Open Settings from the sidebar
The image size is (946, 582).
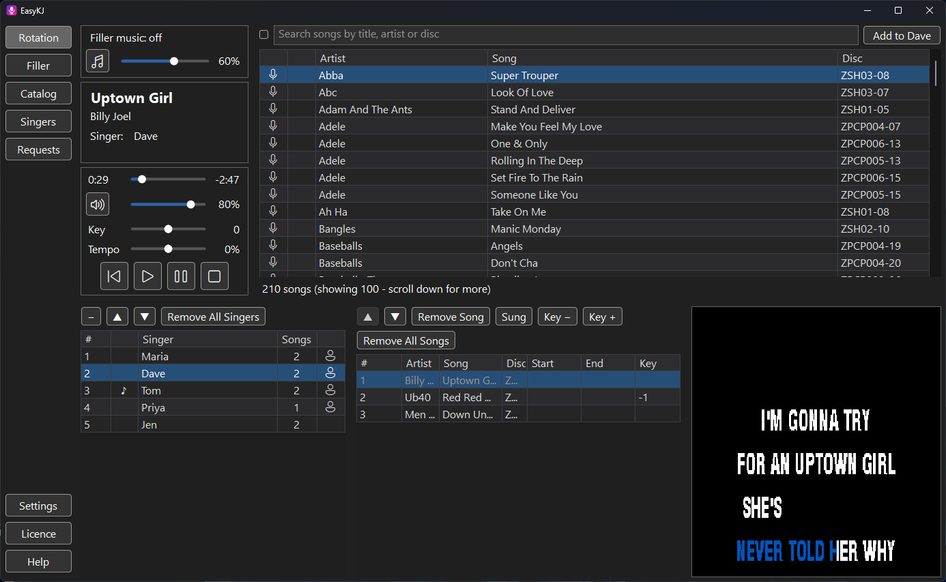[38, 506]
